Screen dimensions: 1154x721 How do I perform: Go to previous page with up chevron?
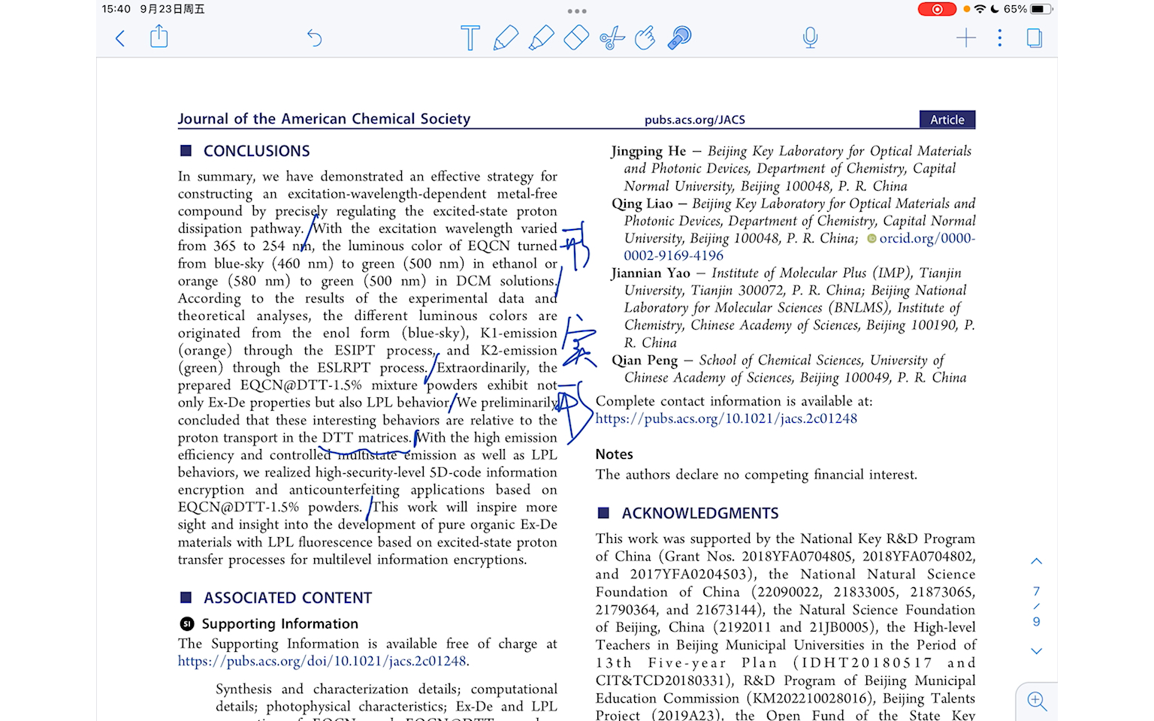1036,561
